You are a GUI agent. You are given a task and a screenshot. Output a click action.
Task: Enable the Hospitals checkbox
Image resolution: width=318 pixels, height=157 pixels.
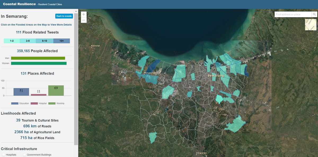click(3, 155)
